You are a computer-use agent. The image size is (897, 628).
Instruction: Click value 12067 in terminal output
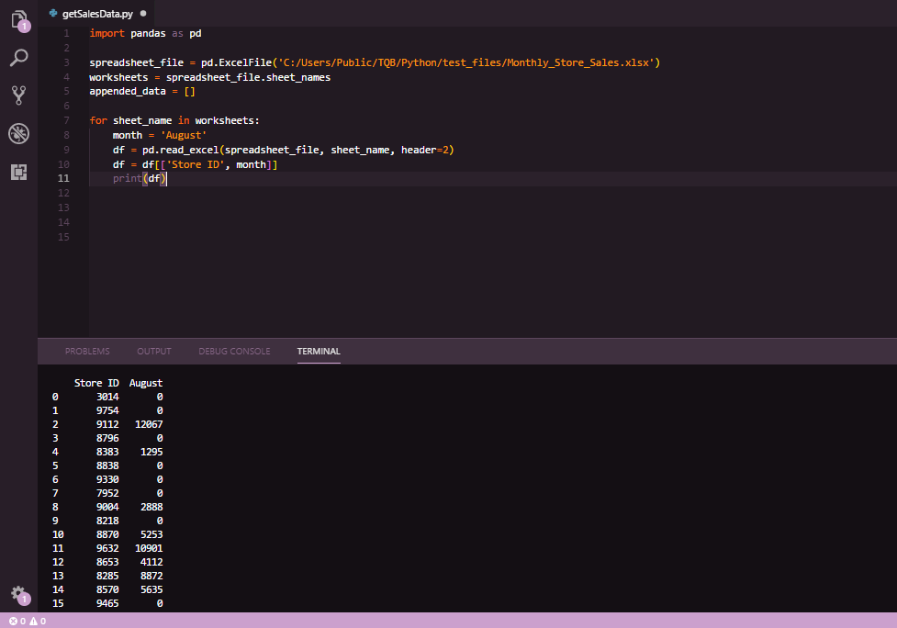point(149,424)
